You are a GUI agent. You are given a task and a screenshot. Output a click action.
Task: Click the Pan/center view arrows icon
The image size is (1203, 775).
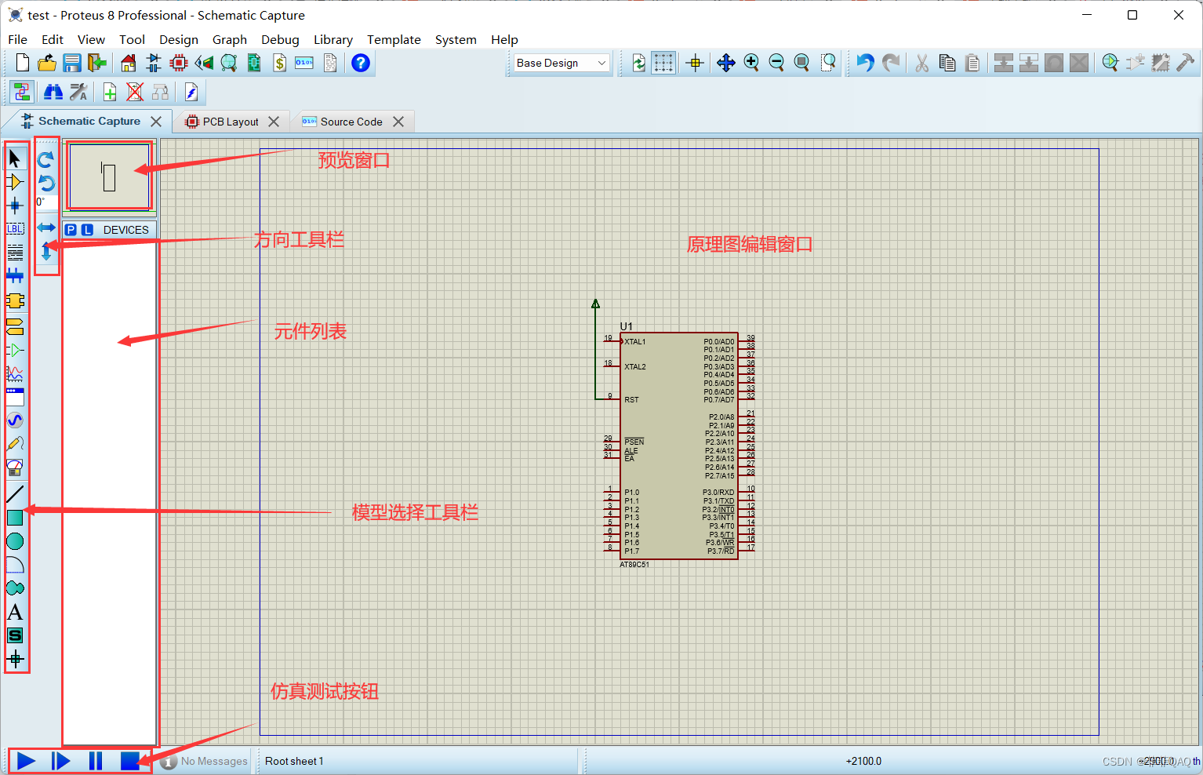click(726, 63)
